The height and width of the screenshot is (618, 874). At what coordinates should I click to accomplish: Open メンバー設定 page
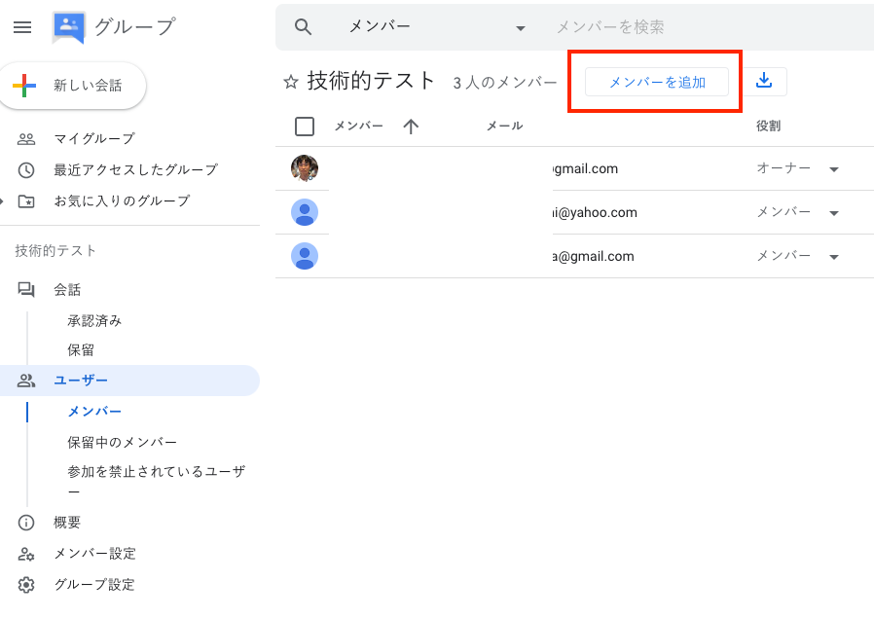click(94, 554)
